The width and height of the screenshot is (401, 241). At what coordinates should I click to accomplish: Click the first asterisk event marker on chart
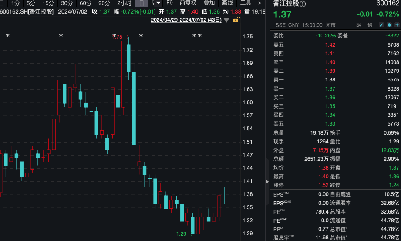(7, 36)
